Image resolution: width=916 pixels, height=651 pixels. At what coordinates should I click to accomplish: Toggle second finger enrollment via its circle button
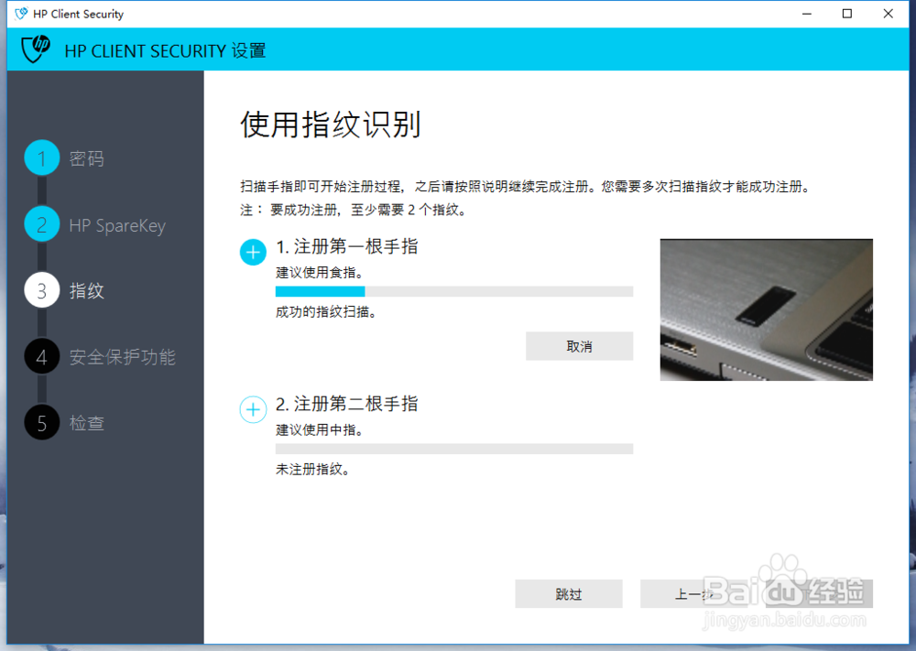[x=252, y=409]
